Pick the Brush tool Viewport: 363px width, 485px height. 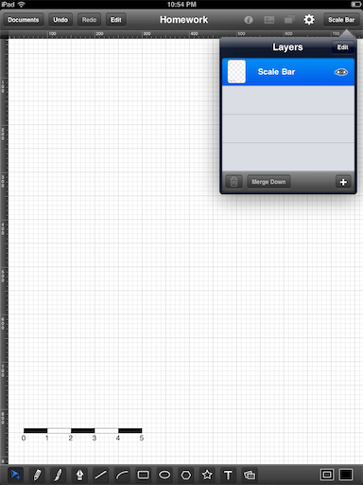pyautogui.click(x=59, y=475)
